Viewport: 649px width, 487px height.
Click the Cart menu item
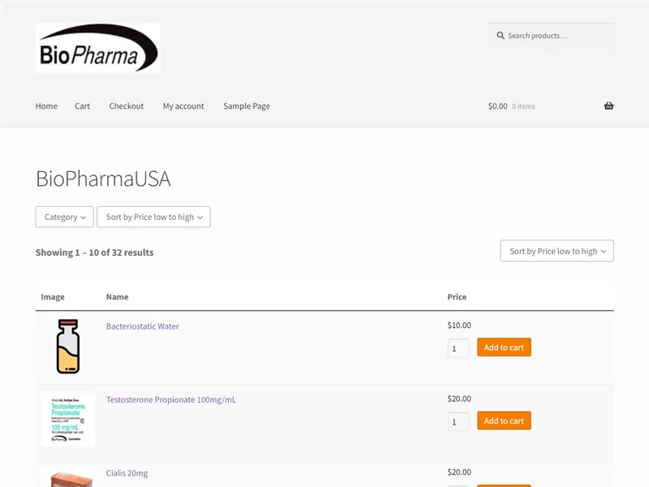coord(82,106)
